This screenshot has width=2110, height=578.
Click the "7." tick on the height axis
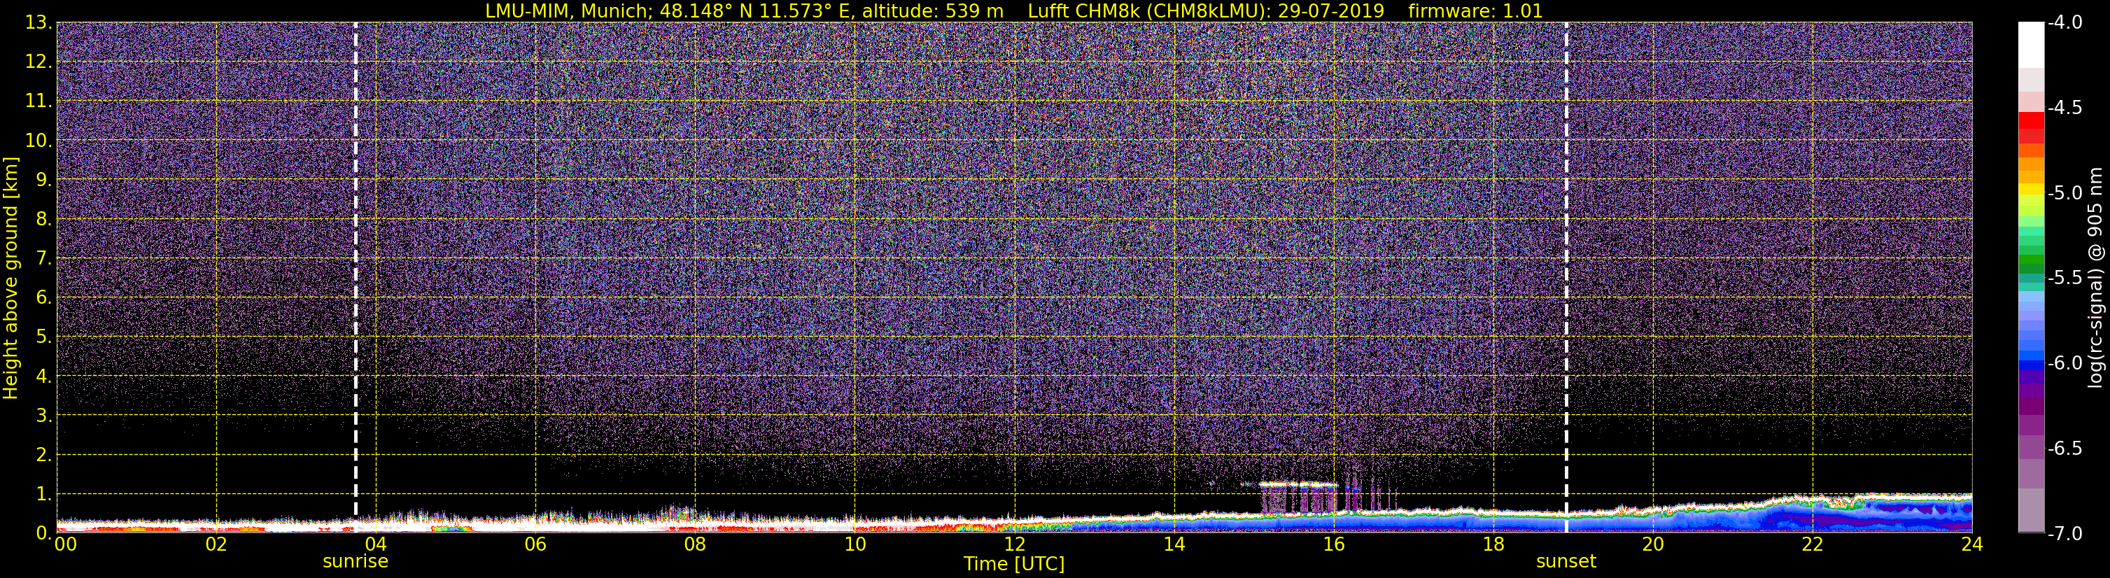[x=44, y=258]
